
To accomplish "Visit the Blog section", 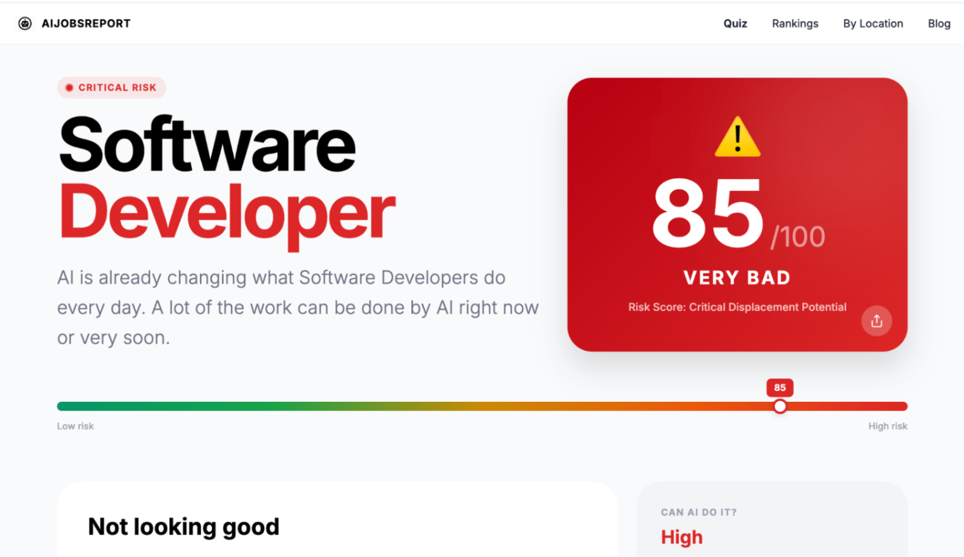I will pos(938,23).
